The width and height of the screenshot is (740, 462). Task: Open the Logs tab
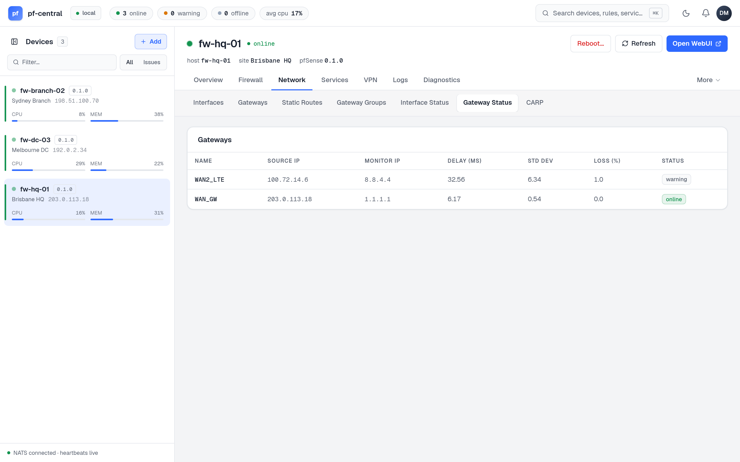pos(400,80)
